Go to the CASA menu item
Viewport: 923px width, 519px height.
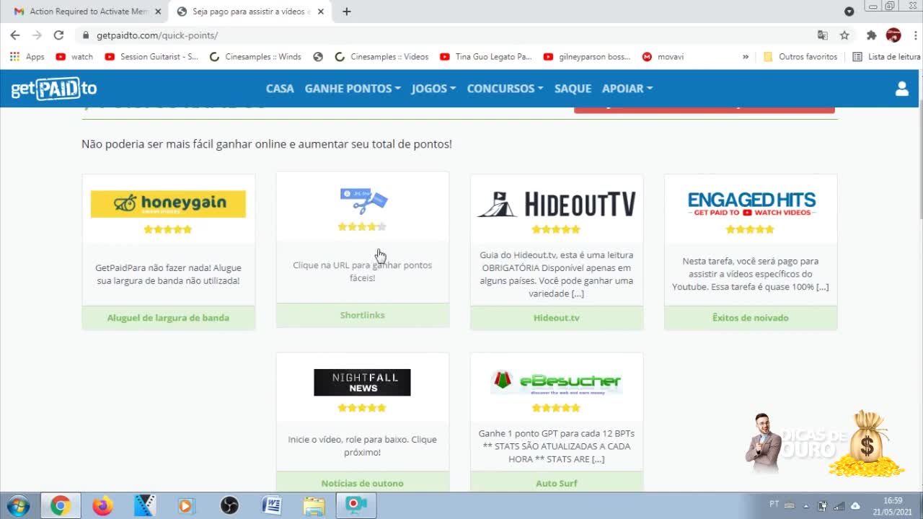[280, 89]
